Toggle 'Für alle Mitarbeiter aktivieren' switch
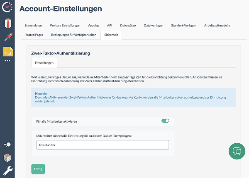249x178 pixels. tap(165, 121)
